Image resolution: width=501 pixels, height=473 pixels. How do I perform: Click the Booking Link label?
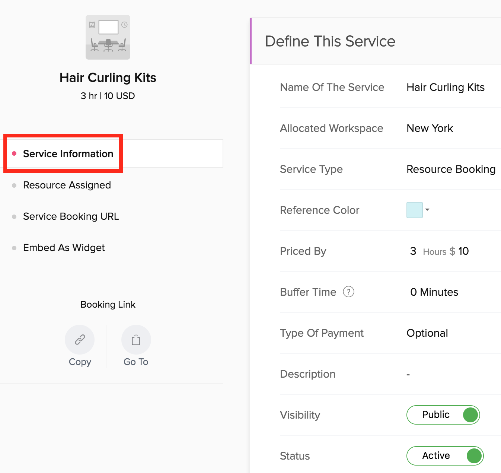(x=108, y=304)
